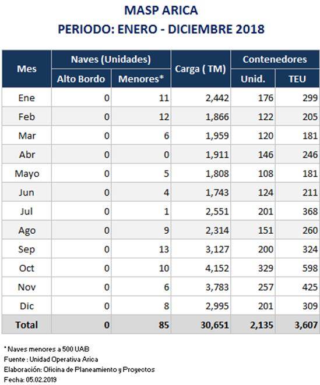Screen dimensions: 320x385
Task: Click the total TEU value 3,607
Action: pos(306,325)
